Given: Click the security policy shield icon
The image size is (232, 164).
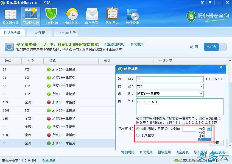Looking at the screenshot, I should pyautogui.click(x=9, y=47).
